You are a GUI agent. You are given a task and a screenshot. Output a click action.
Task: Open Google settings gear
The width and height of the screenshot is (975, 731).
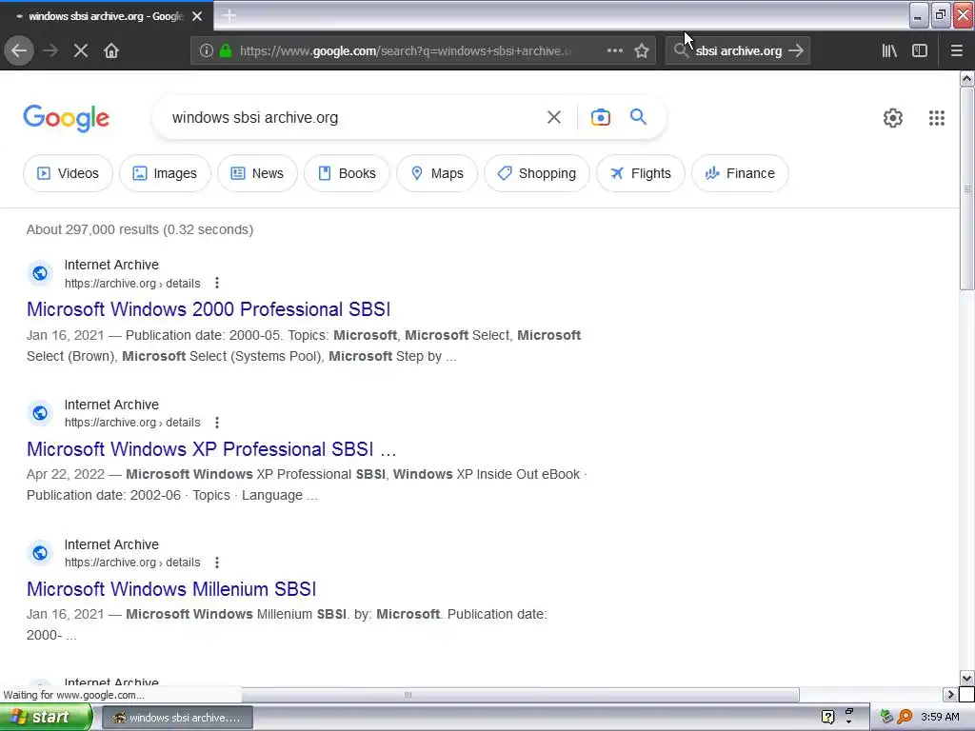[x=893, y=117]
